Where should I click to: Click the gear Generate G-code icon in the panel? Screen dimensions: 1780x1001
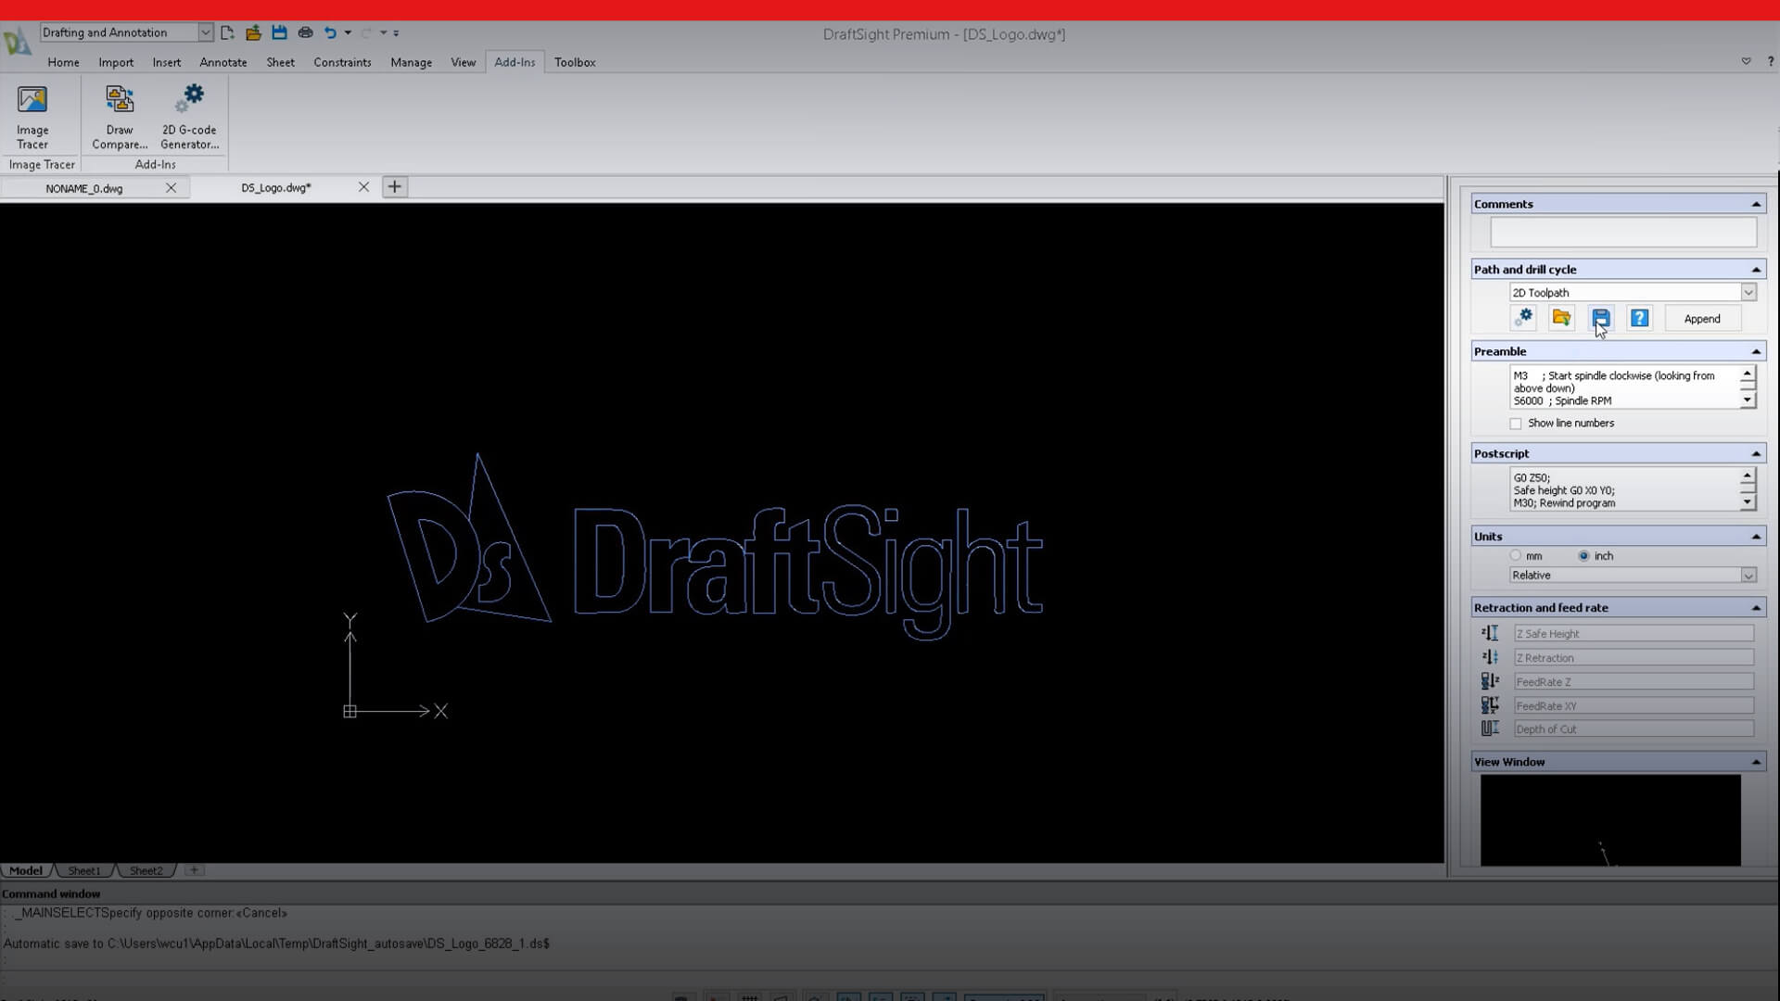tap(1523, 318)
